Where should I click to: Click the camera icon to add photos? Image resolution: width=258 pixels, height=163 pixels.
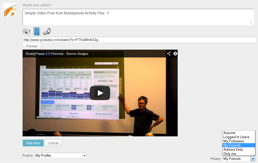pos(26,31)
